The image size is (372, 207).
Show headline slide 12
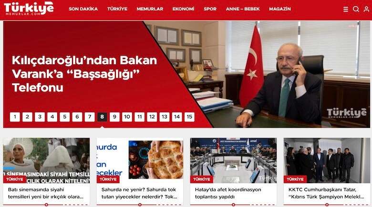152,117
